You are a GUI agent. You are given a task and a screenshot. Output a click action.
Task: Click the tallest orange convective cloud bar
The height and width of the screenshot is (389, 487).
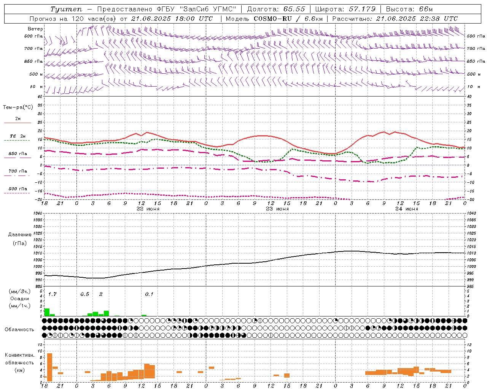coord(49,367)
